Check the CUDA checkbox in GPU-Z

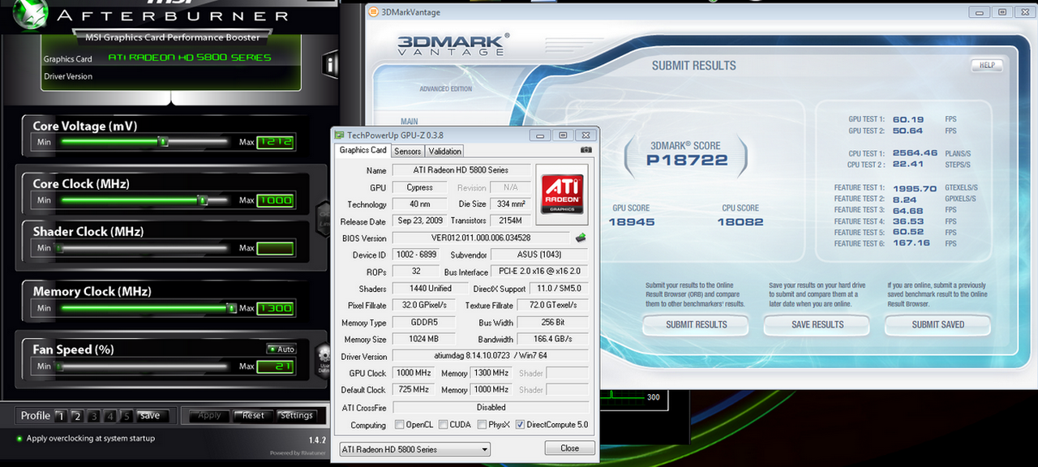443,425
